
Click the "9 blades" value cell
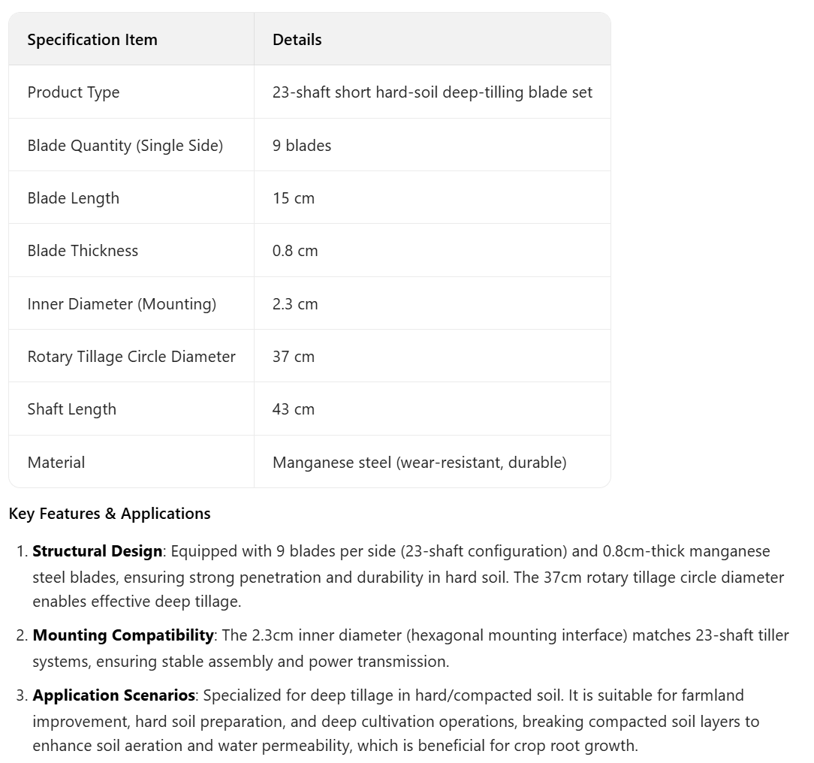[302, 146]
